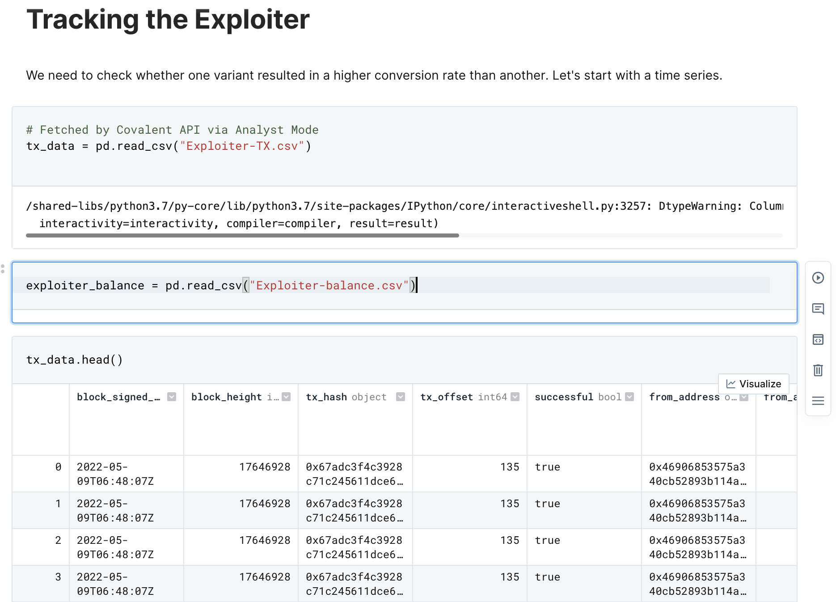Click the DtypeWarning output text
836x602 pixels.
click(405, 215)
